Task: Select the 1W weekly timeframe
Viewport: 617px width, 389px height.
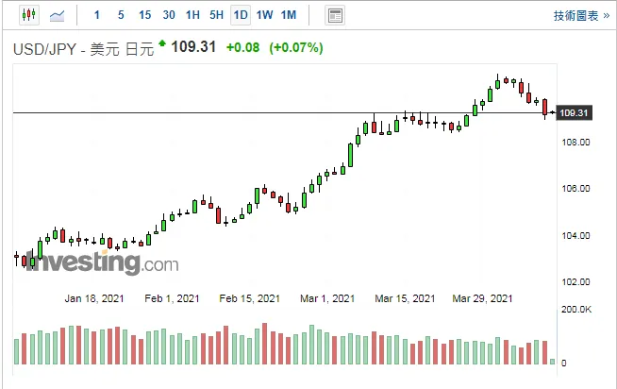Action: (264, 15)
